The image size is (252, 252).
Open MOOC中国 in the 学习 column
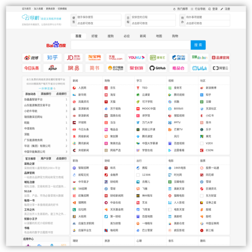[x=149, y=109]
